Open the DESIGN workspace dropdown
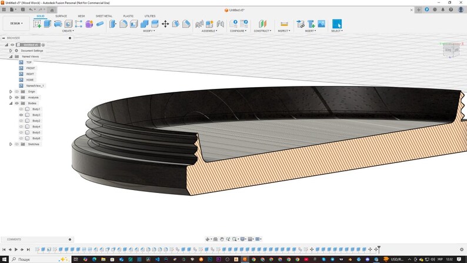This screenshot has width=467, height=263. (x=16, y=23)
